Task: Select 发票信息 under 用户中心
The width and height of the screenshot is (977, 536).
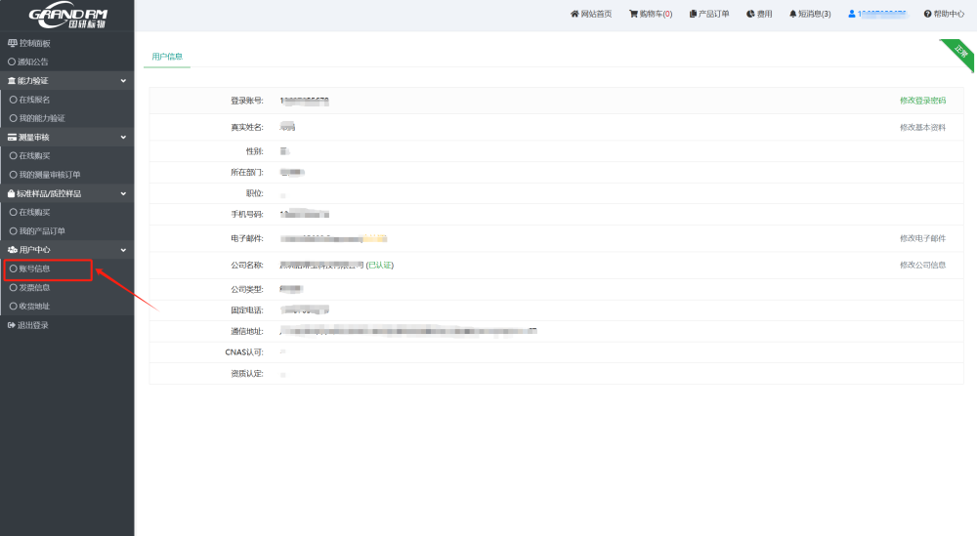Action: (34, 288)
